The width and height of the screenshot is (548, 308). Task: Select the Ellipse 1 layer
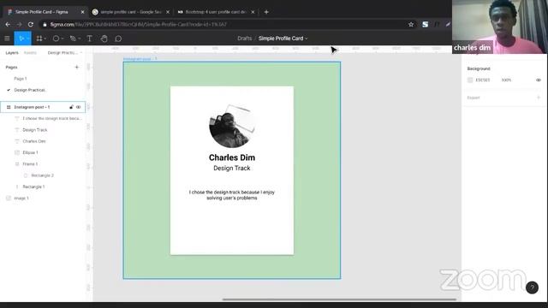click(x=31, y=152)
